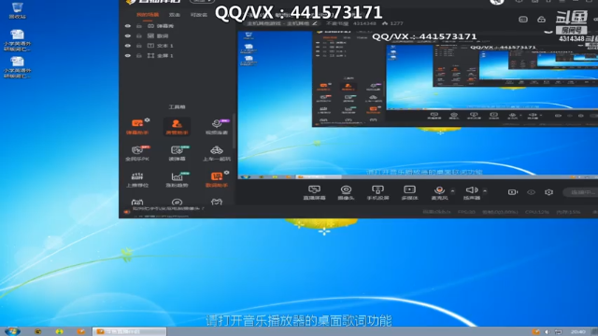598x336 pixels.
Task: Click the notice text in bottom bar
Action: (x=168, y=209)
